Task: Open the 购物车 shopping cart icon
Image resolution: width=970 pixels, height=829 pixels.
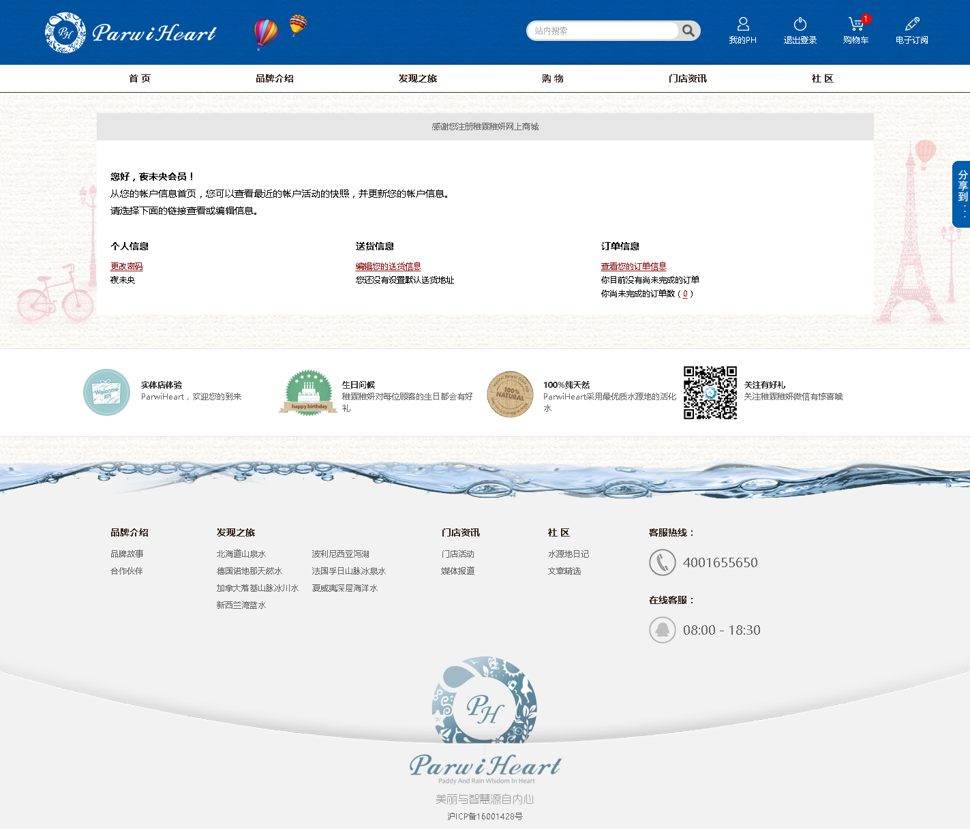Action: point(855,25)
